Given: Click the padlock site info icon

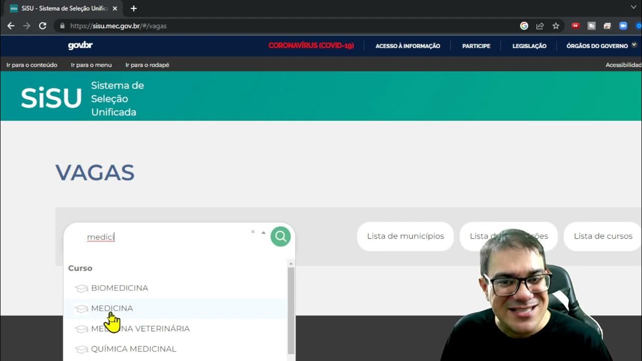Looking at the screenshot, I should pyautogui.click(x=62, y=26).
